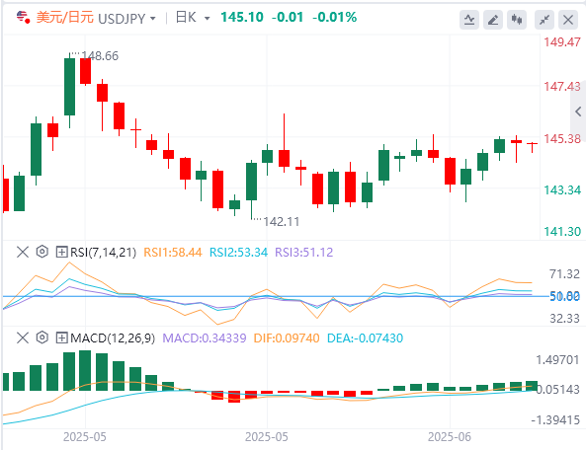Expand the MACD panel plus box
586x450 pixels.
click(61, 337)
